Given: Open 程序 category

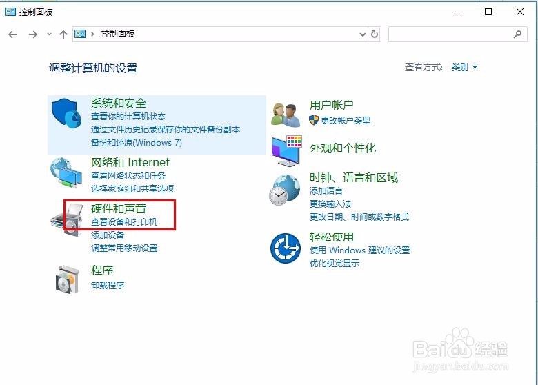Looking at the screenshot, I should (x=102, y=270).
